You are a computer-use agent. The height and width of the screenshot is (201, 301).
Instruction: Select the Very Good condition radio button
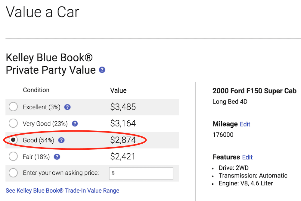(13, 123)
